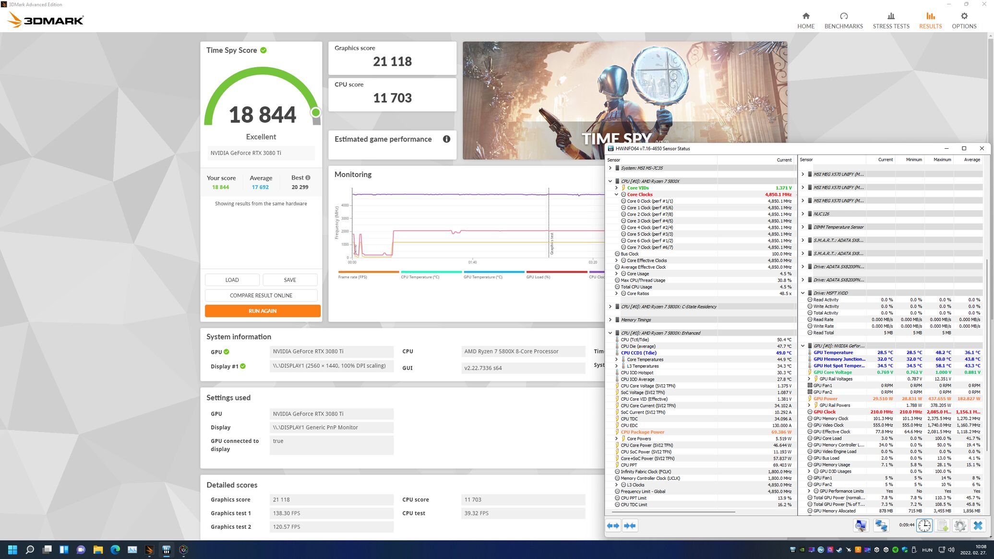Screen dimensions: 994x559
Task: Collapse the Core Clocks tree node
Action: tap(617, 195)
